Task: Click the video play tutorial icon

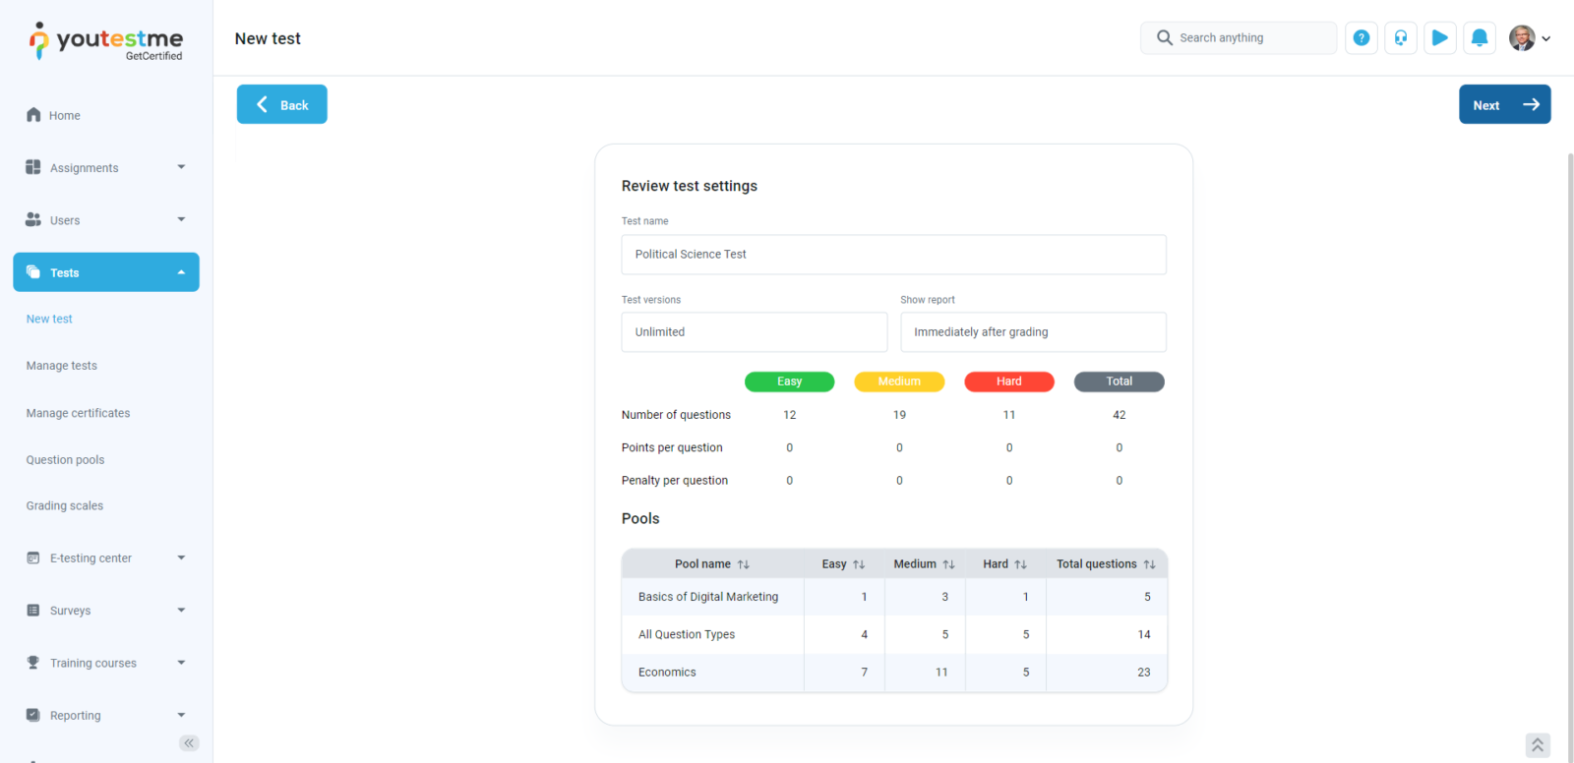Action: click(1439, 38)
